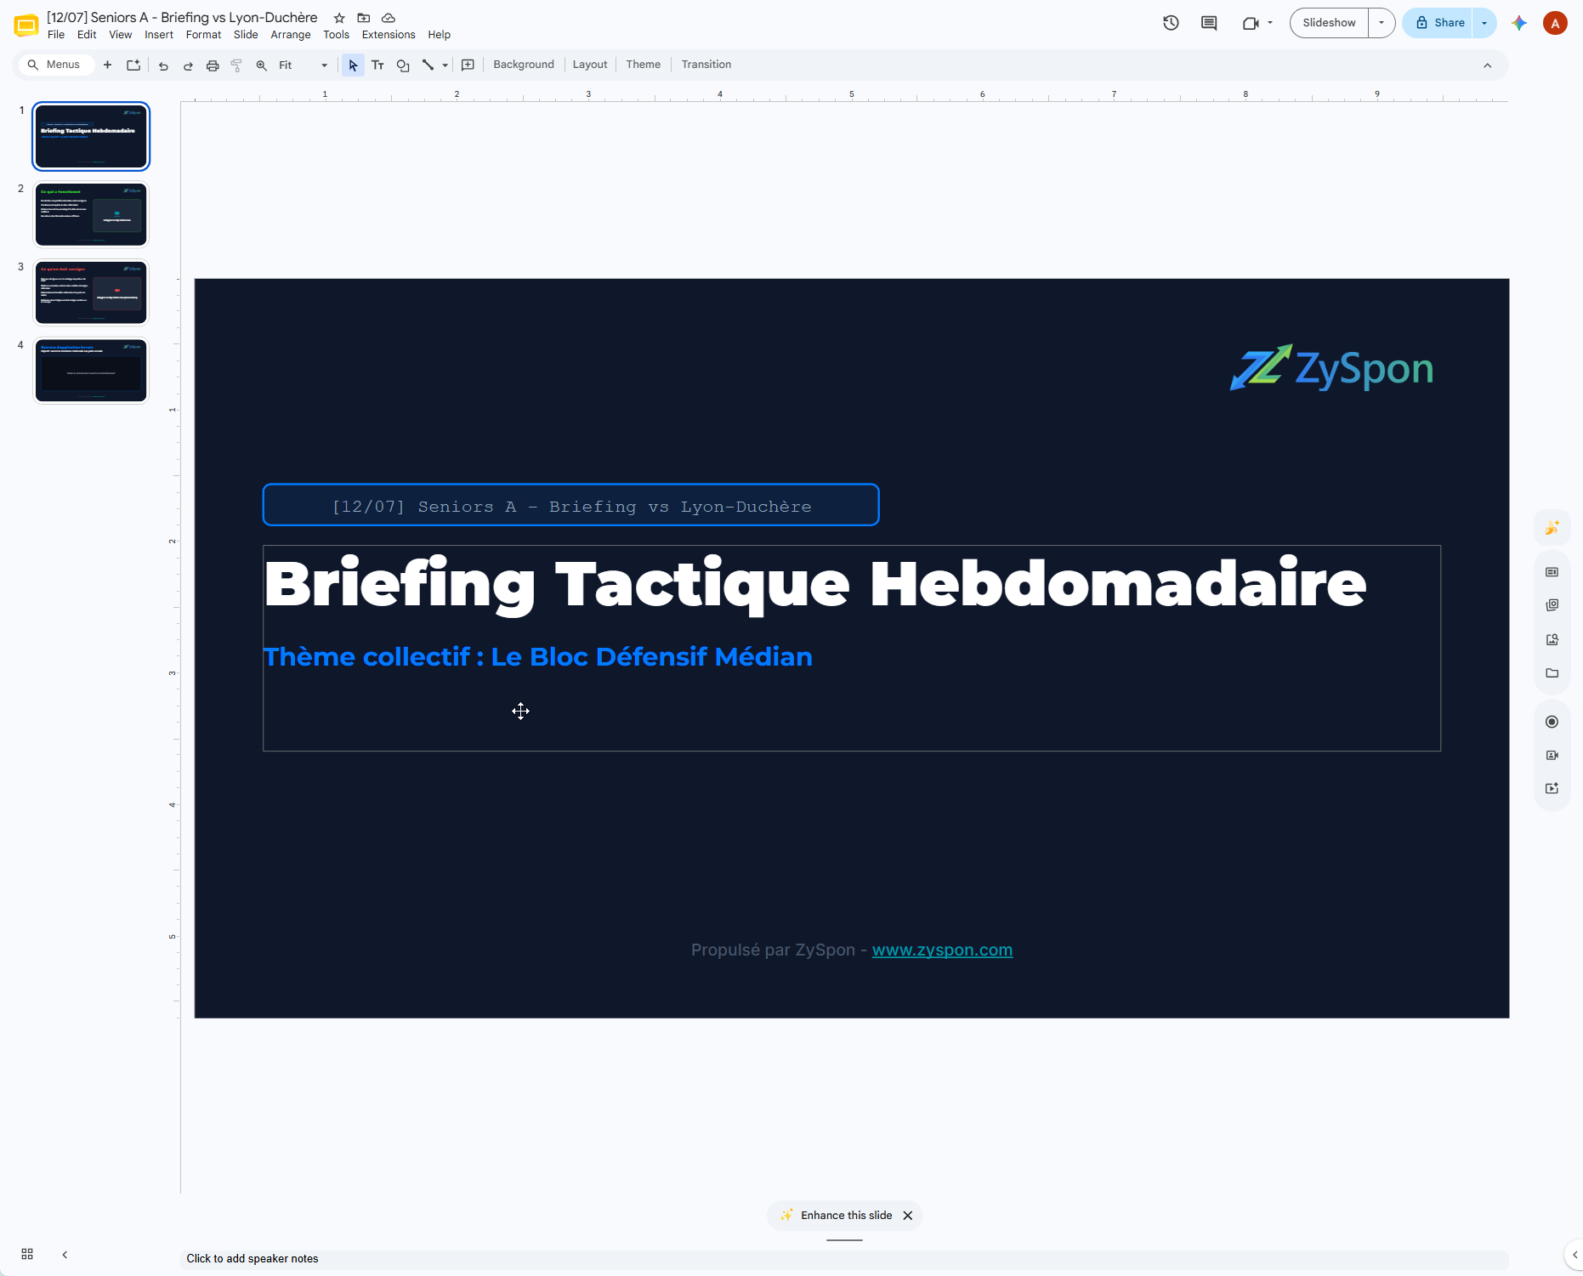
Task: Select slide 3 thumbnail
Action: pyautogui.click(x=91, y=292)
